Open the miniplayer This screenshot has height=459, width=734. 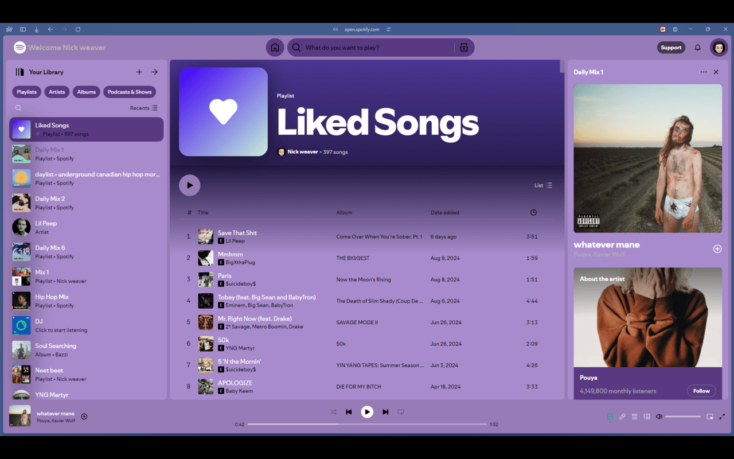710,417
